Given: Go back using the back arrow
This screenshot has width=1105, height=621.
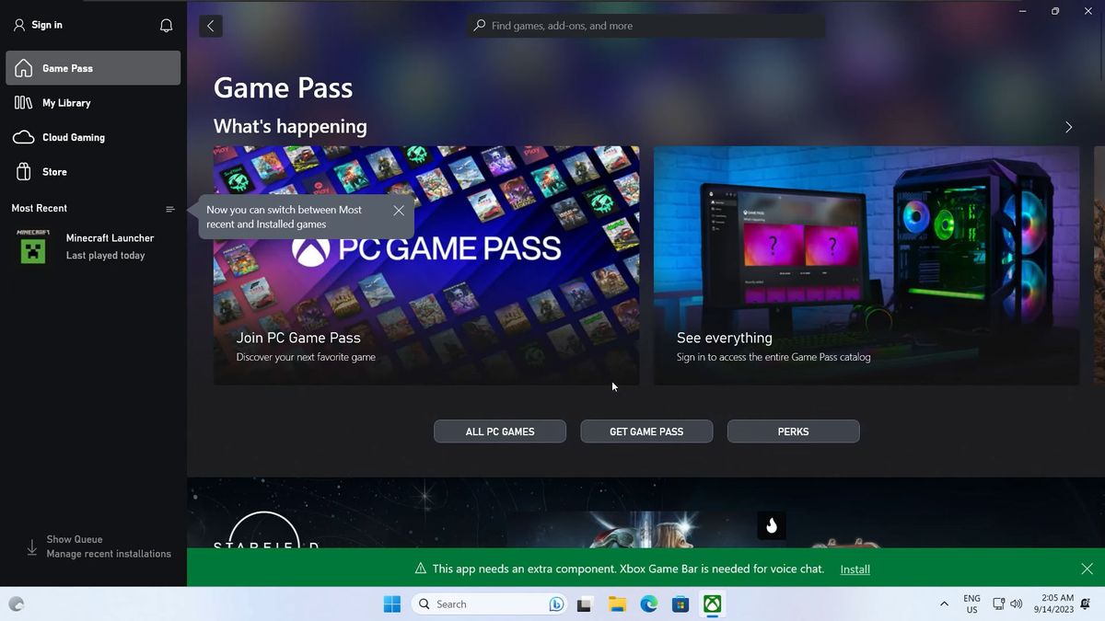Looking at the screenshot, I should pyautogui.click(x=210, y=26).
